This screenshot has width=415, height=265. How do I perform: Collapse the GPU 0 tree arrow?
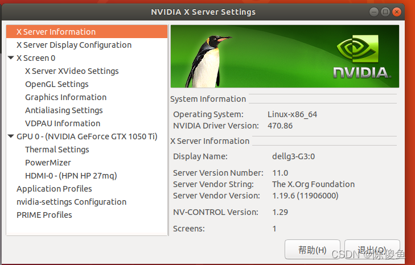tap(11, 136)
